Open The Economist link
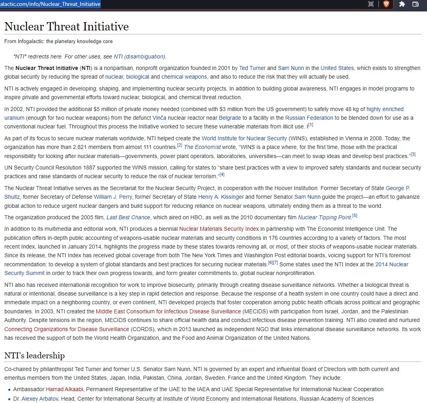Screen dimensions: 427x403 point(202,147)
